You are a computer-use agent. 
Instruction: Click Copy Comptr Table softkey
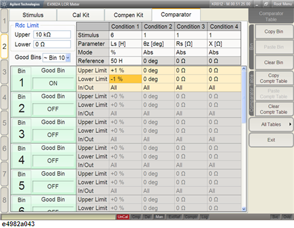click(274, 78)
